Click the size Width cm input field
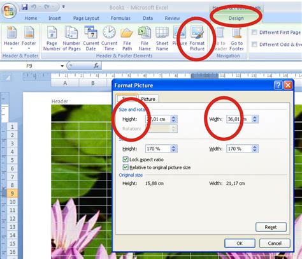The image size is (302, 259). point(239,119)
